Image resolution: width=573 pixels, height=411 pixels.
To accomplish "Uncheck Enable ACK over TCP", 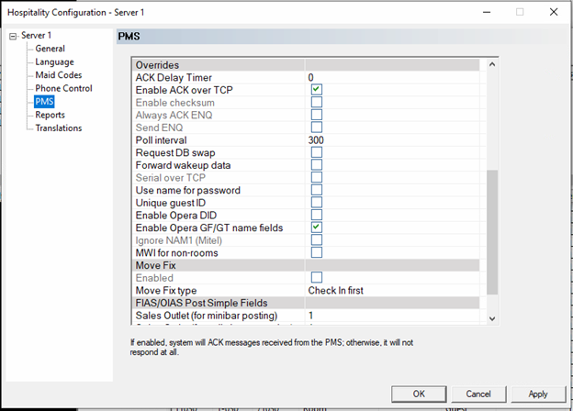I will tap(316, 90).
